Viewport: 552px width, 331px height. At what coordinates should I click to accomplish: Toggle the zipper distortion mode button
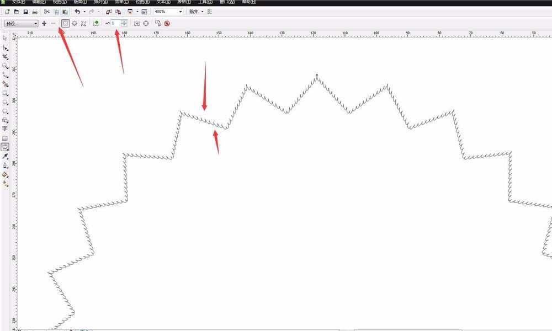[75, 23]
